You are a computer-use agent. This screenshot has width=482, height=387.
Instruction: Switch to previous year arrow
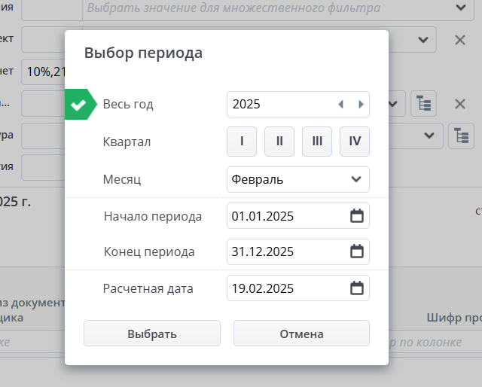pos(340,105)
